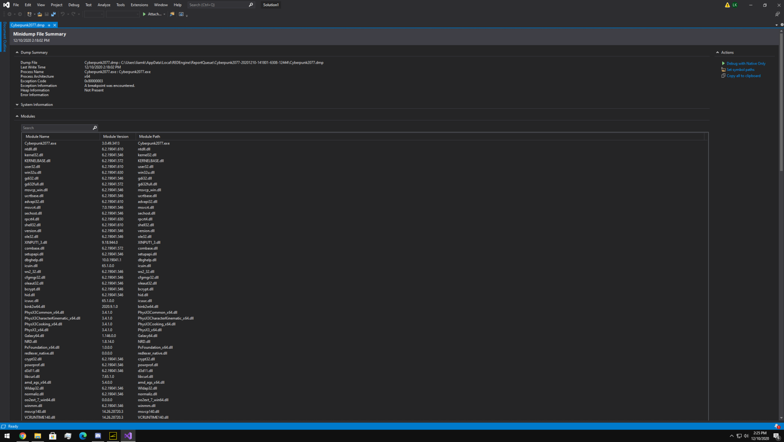784x442 pixels.
Task: Select the redlexer_native.dll module row
Action: (365, 353)
